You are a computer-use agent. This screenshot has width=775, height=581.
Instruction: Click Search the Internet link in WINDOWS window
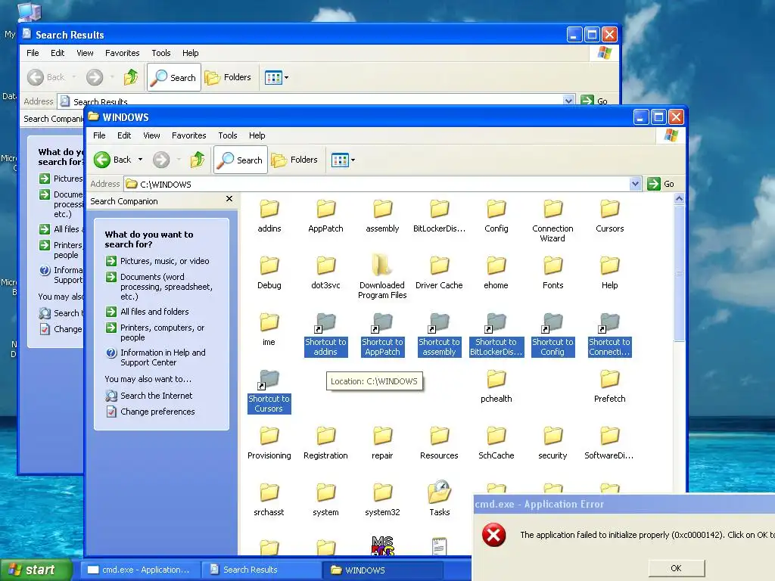click(156, 396)
